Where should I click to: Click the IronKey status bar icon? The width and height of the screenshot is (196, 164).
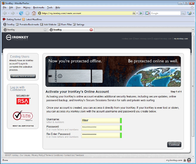point(189,160)
